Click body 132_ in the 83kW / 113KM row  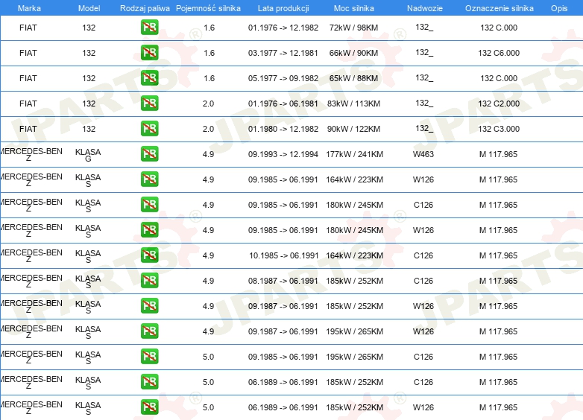(424, 104)
